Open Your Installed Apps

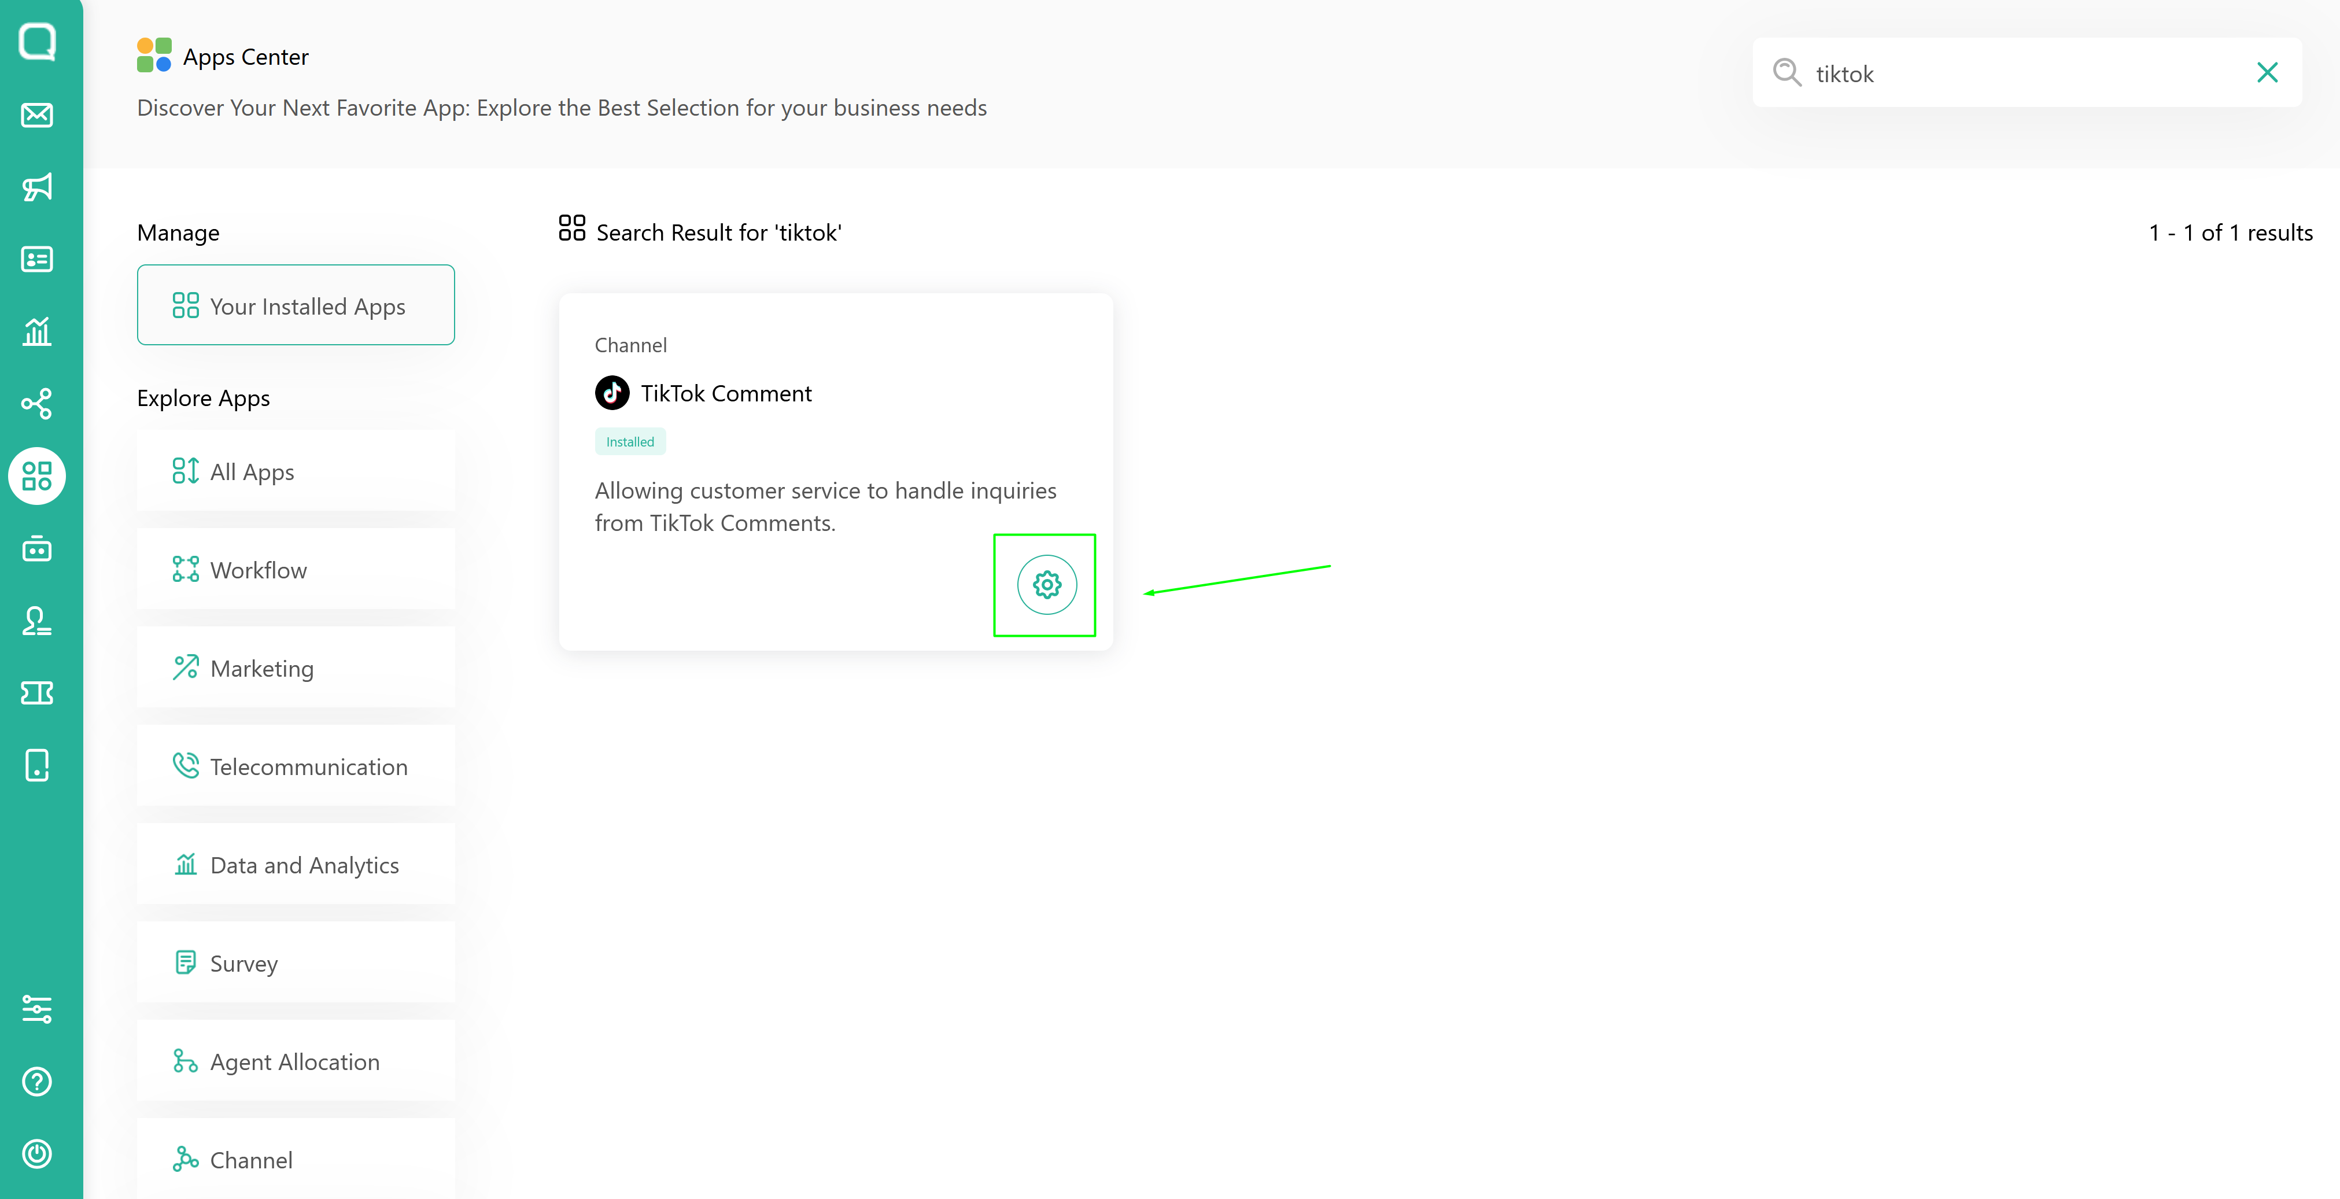click(x=296, y=305)
